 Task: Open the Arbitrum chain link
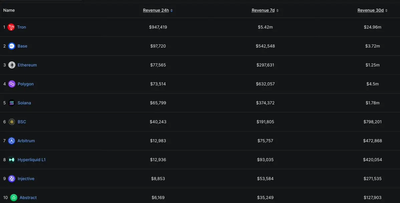26,141
